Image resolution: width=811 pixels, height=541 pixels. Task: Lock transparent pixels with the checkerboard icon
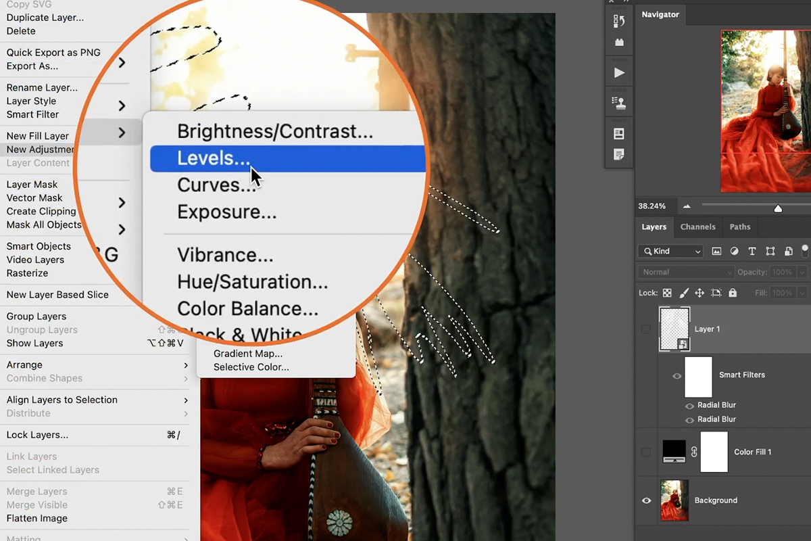pyautogui.click(x=666, y=292)
